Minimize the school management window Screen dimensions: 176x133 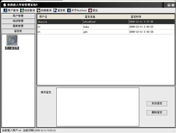[169, 5]
